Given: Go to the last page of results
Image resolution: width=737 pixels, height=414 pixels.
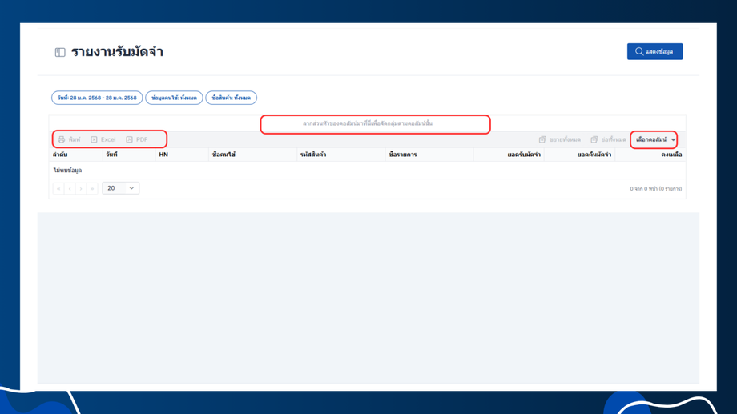Looking at the screenshot, I should [x=92, y=188].
